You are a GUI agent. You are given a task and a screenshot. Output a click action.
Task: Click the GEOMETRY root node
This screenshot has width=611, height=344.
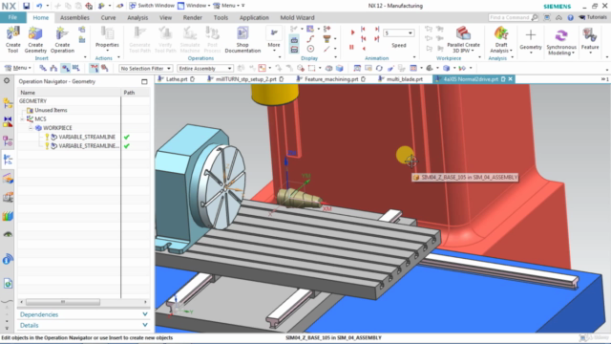tap(32, 101)
